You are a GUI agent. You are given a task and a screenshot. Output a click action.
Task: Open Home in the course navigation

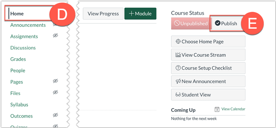point(17,14)
